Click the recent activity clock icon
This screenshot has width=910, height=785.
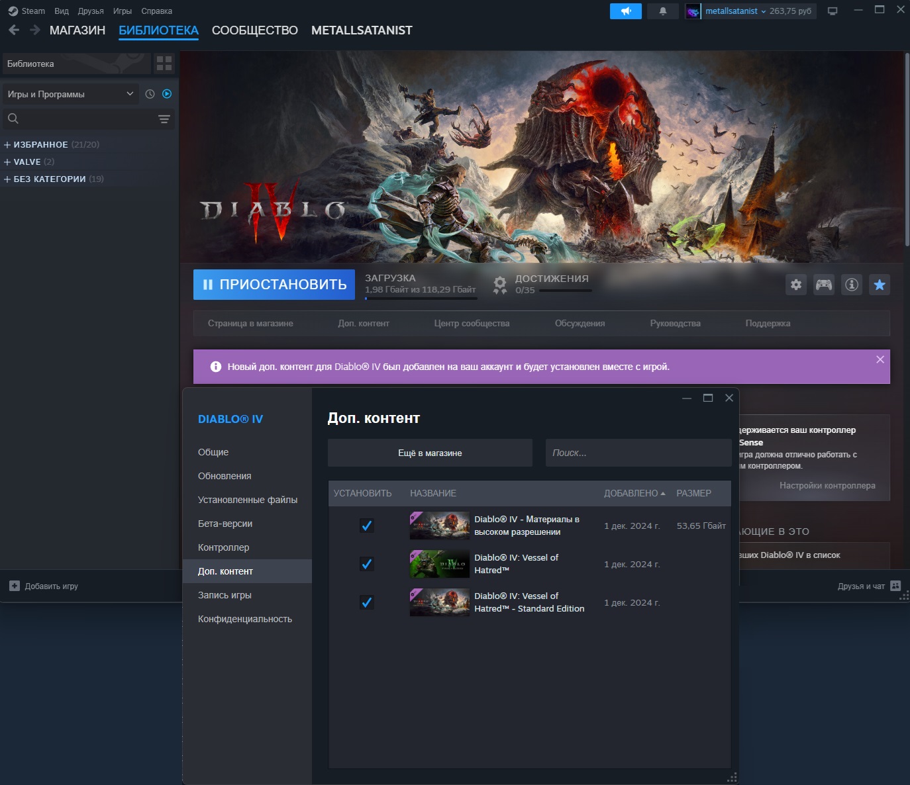(x=150, y=94)
